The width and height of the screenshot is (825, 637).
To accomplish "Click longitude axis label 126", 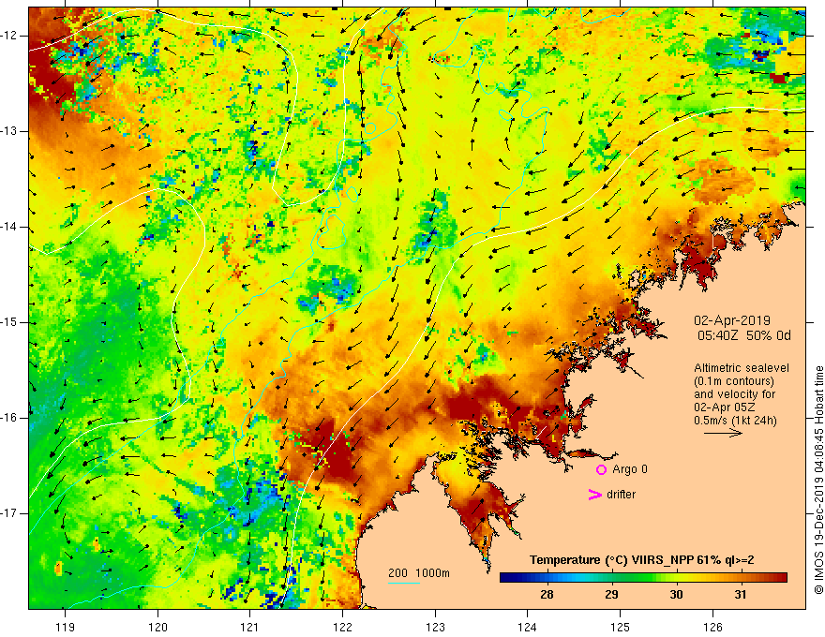I will click(712, 627).
